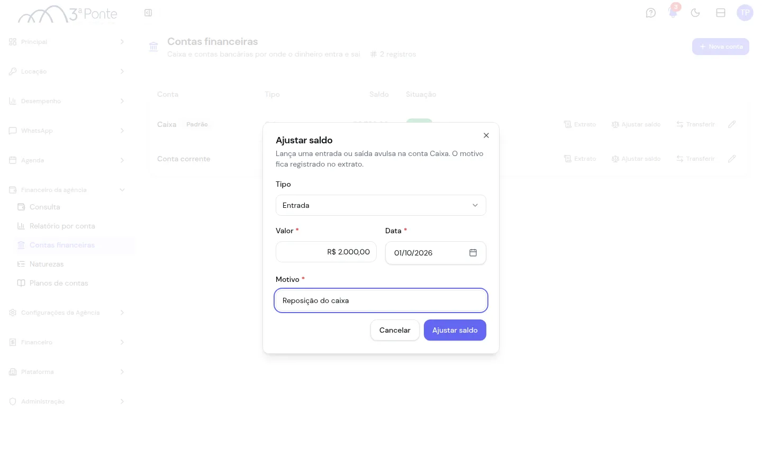Click Transferir in the Caixa row
This screenshot has height=476, width=762.
(x=695, y=124)
